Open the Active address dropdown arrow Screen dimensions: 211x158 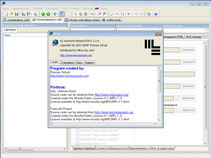pyautogui.click(x=114, y=30)
